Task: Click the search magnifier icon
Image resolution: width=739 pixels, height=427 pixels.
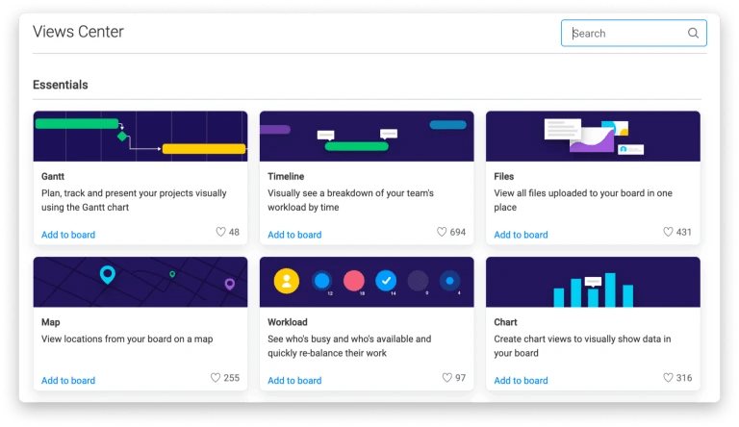Action: 693,33
